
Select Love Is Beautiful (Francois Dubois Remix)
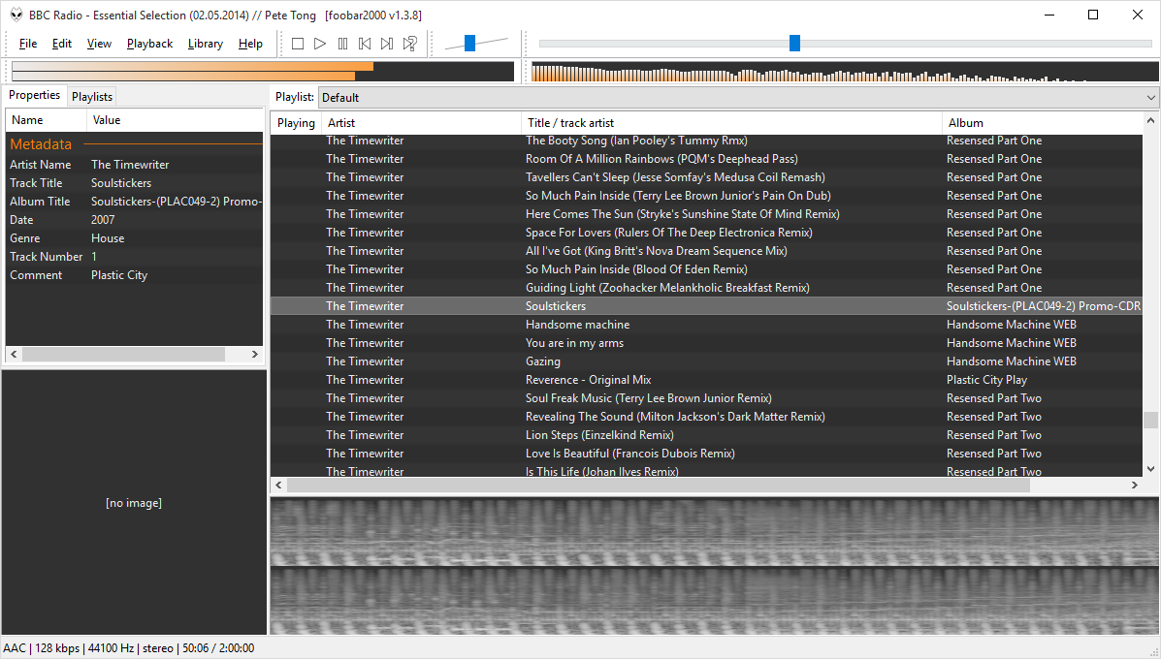click(x=706, y=455)
